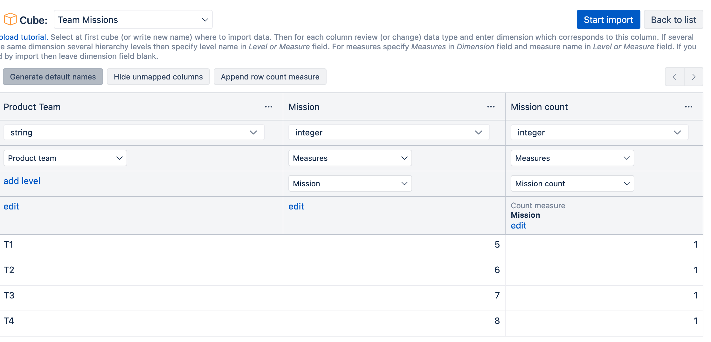
Task: Expand the Team Missions cube dropdown
Action: click(133, 20)
